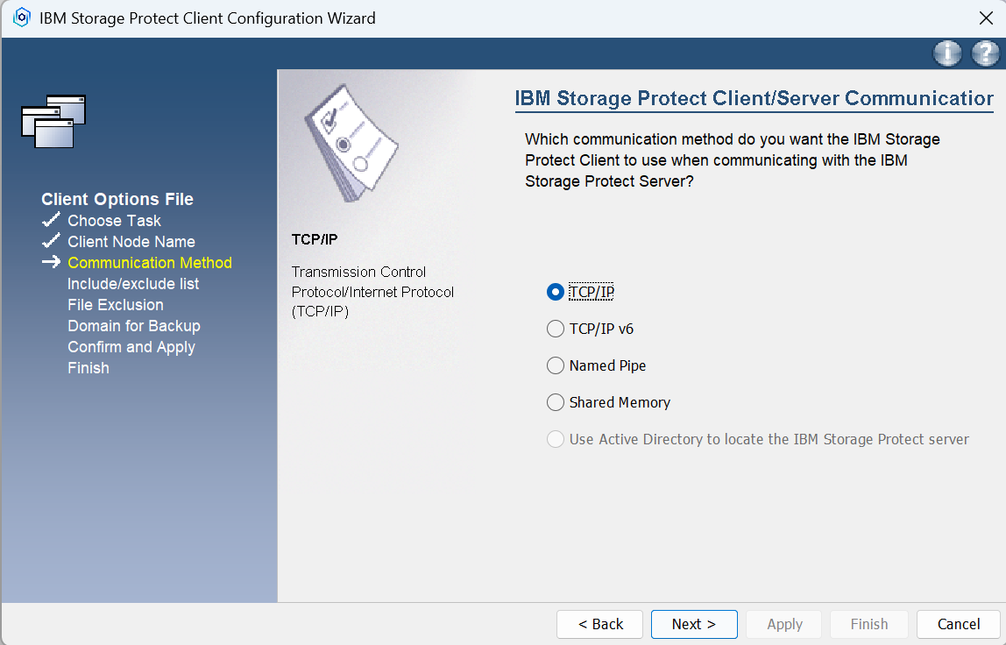Click the arrow beside Communication Method

tap(51, 262)
